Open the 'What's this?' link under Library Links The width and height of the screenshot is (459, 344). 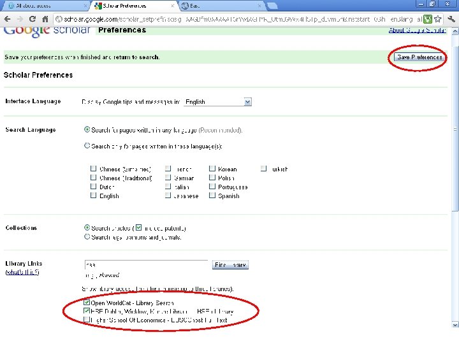click(22, 272)
